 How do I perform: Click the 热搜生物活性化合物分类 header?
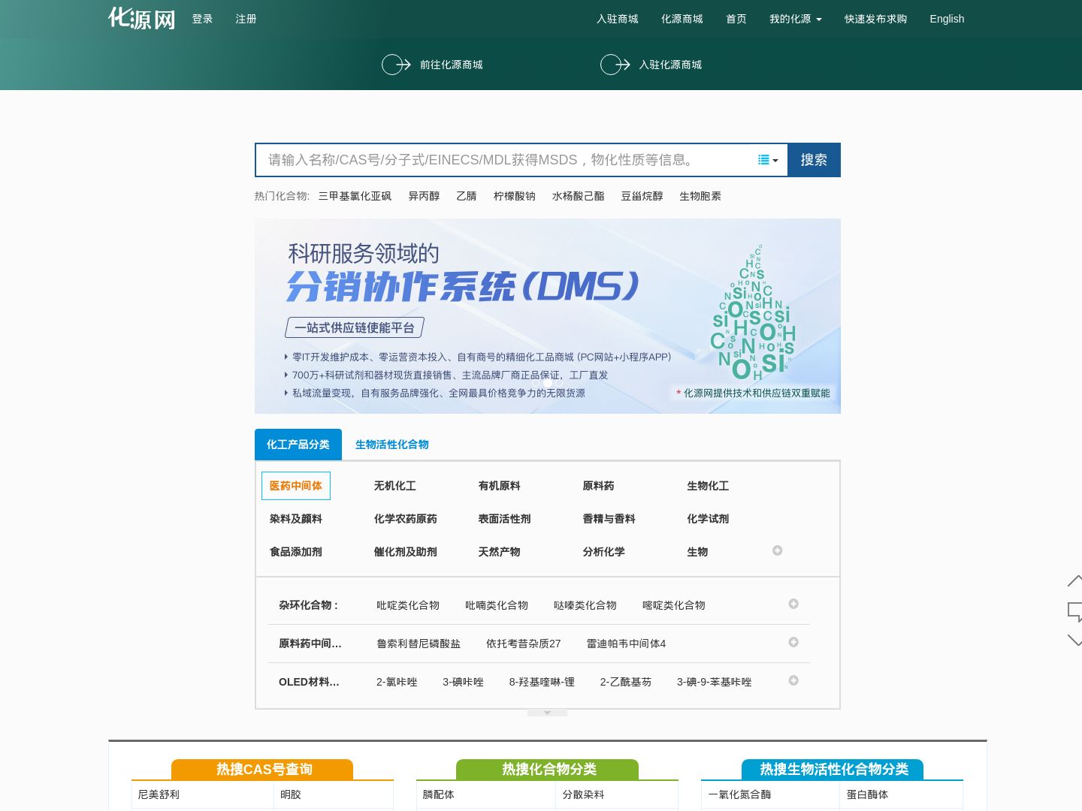point(833,769)
